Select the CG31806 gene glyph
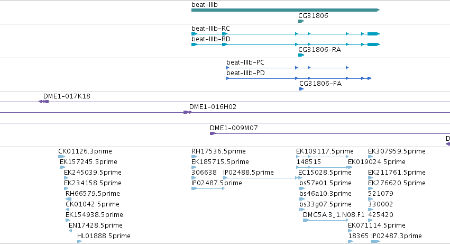The image size is (450, 244). pyautogui.click(x=301, y=21)
